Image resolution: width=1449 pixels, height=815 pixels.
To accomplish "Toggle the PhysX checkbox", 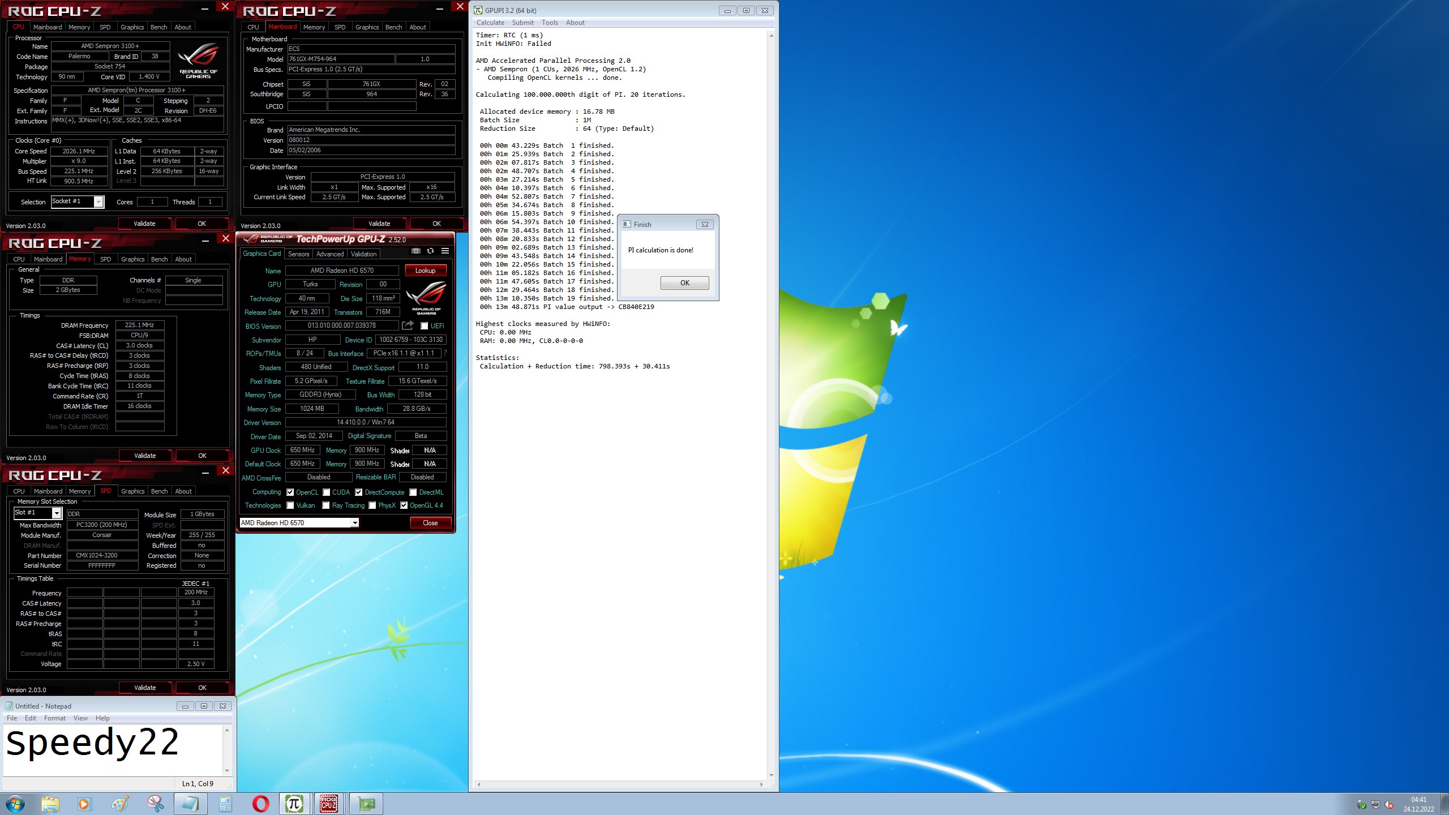I will 372,505.
